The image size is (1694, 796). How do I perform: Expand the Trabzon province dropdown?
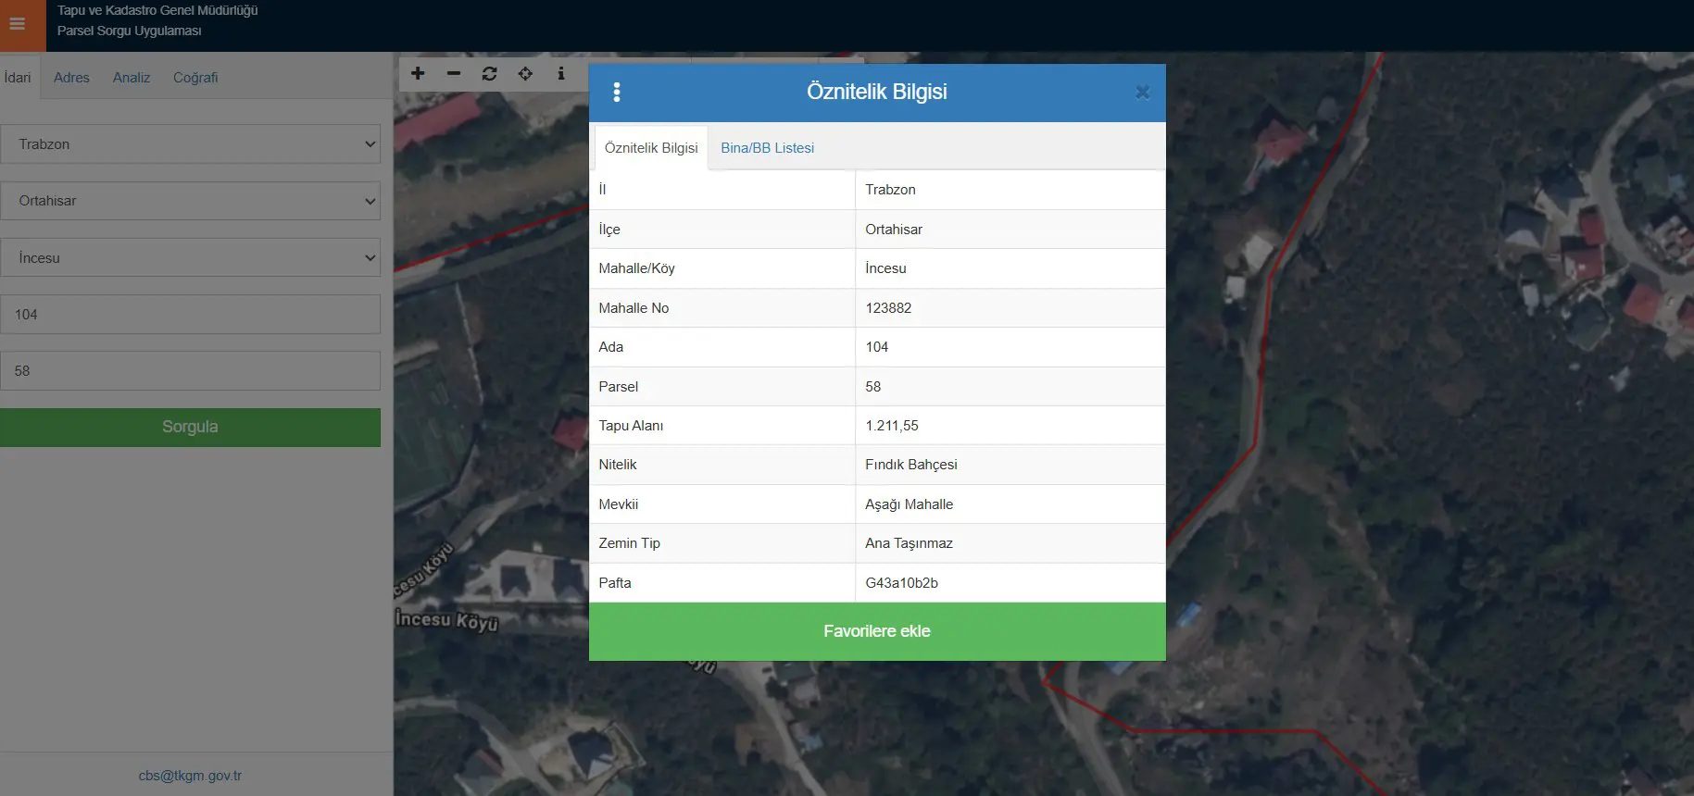coord(190,144)
